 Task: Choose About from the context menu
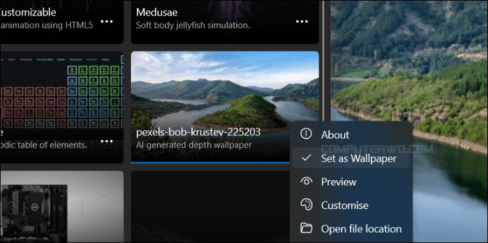coord(351,134)
